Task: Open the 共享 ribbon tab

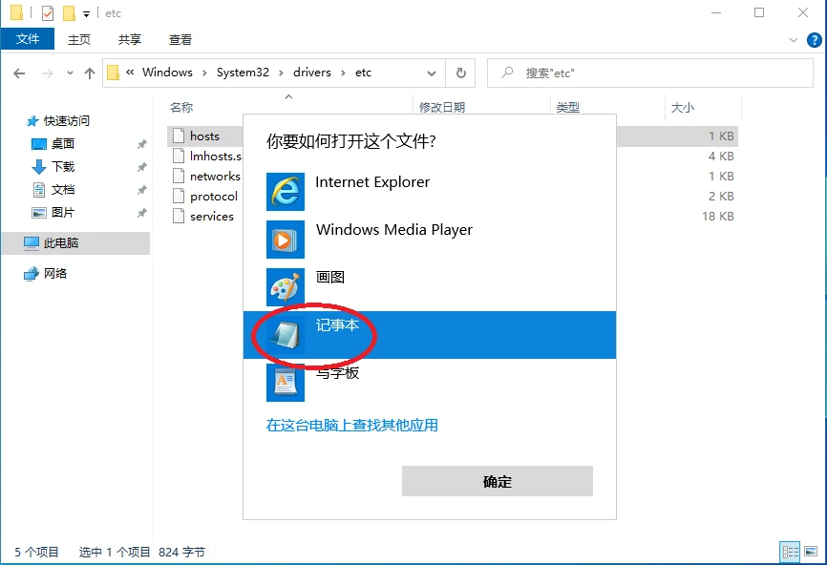Action: pyautogui.click(x=130, y=39)
